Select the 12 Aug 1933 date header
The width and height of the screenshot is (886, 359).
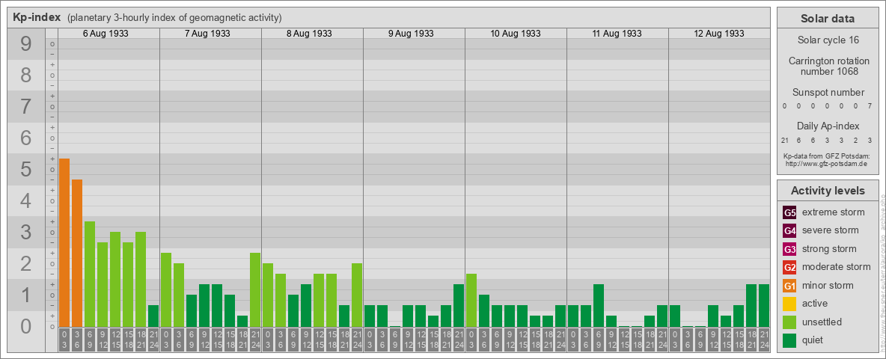[718, 34]
